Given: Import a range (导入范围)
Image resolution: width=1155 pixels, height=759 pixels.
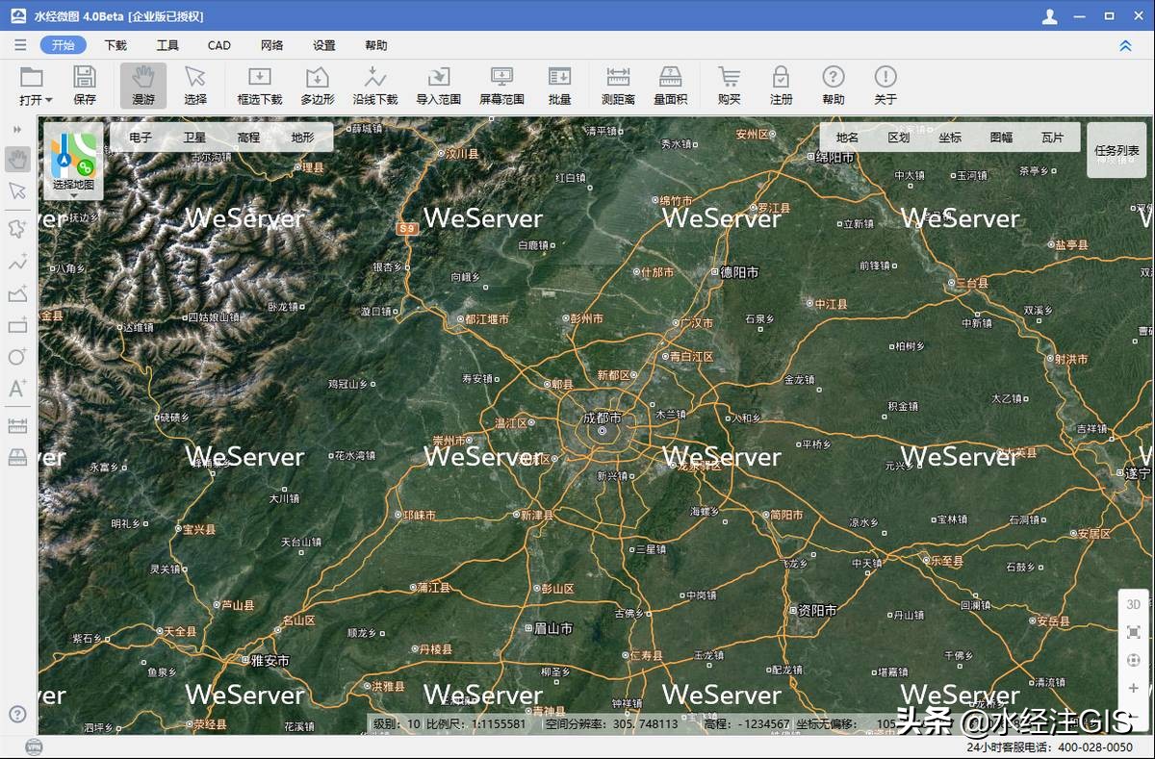Looking at the screenshot, I should click(x=439, y=85).
